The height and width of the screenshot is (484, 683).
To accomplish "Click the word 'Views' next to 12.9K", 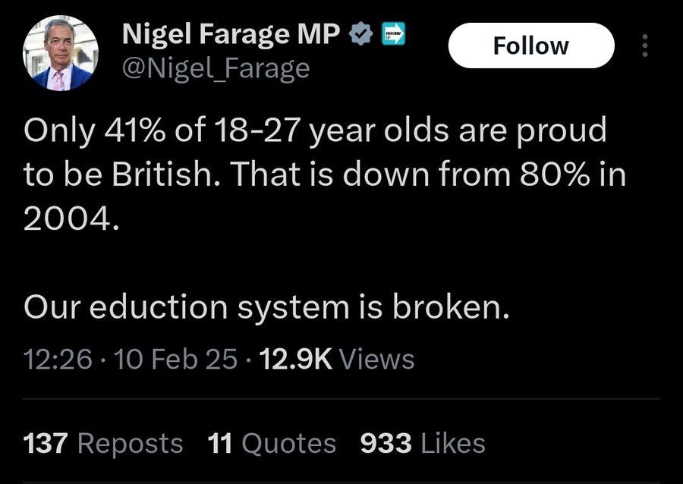I will pos(376,359).
